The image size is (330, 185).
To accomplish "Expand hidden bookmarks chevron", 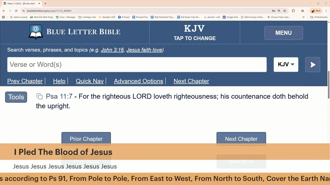I will 303,17.
